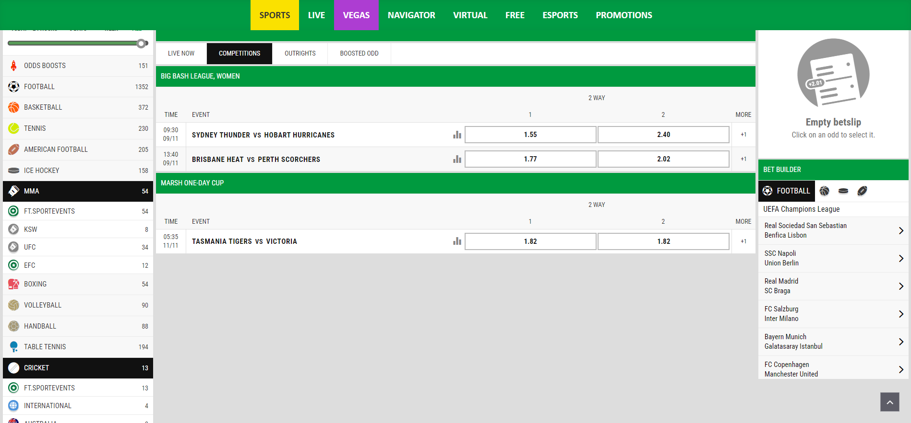Select the Competitions tab

click(x=240, y=54)
